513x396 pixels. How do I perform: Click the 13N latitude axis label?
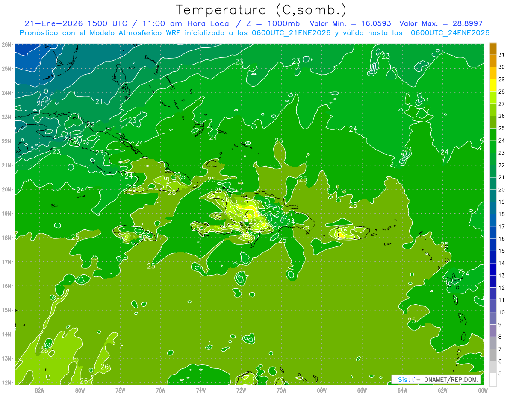[x=6, y=358]
